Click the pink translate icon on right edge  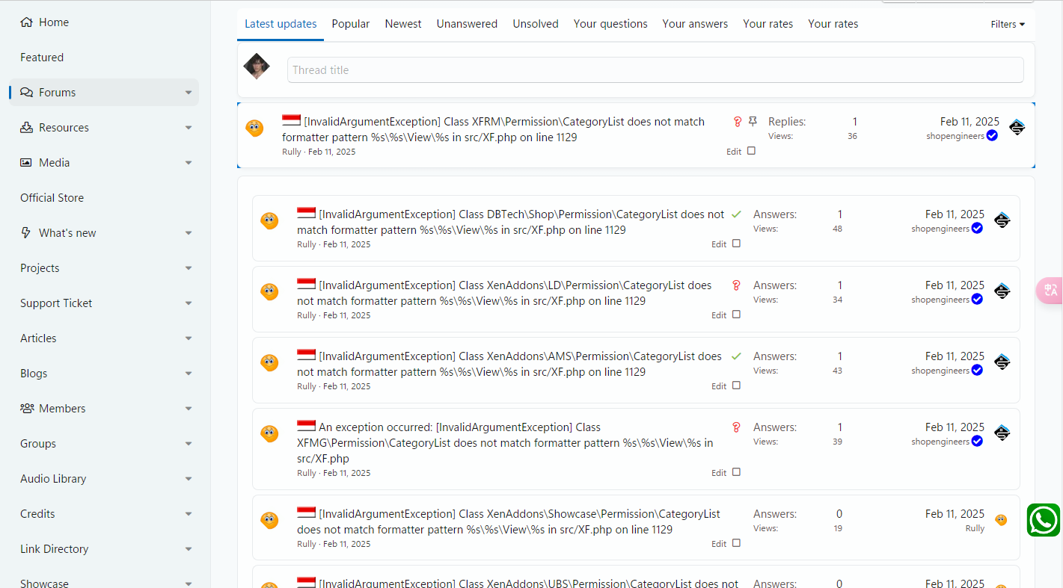[1050, 291]
